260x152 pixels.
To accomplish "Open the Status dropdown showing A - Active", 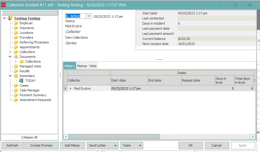I will click(x=89, y=16).
